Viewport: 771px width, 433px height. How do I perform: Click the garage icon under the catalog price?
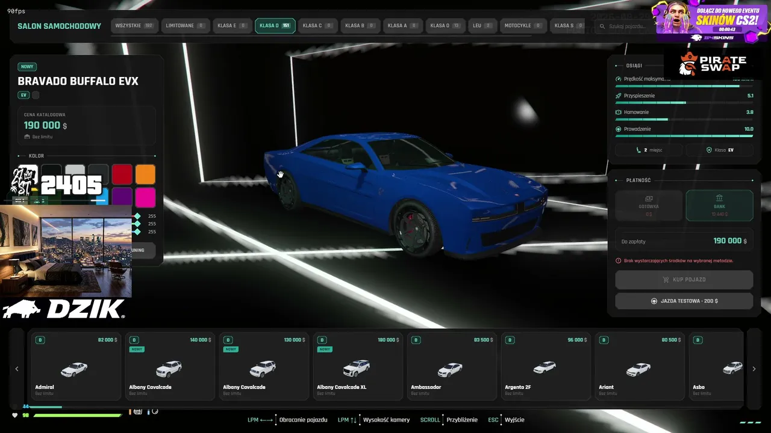tap(27, 137)
